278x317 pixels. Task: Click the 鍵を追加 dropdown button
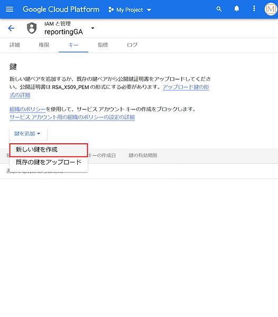point(28,134)
